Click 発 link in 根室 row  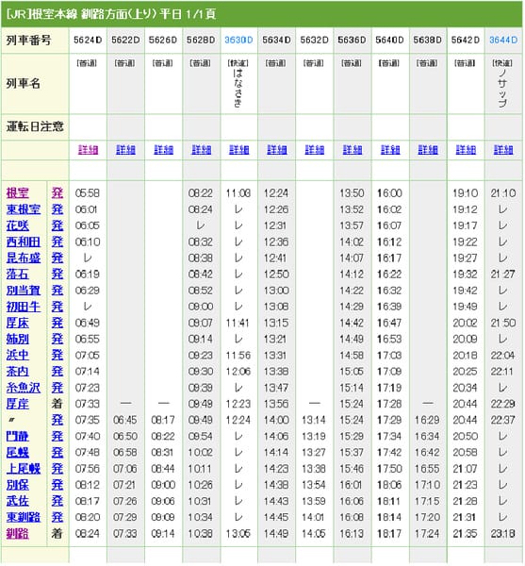(x=57, y=193)
